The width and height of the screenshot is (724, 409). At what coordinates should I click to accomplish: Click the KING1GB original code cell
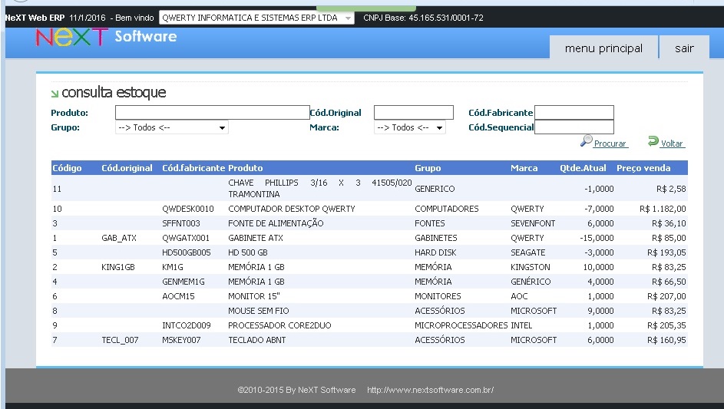pyautogui.click(x=118, y=267)
